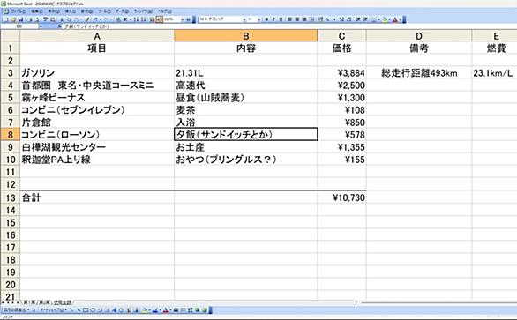Toggle Align Right
This screenshot has height=320, width=517.
coord(304,19)
